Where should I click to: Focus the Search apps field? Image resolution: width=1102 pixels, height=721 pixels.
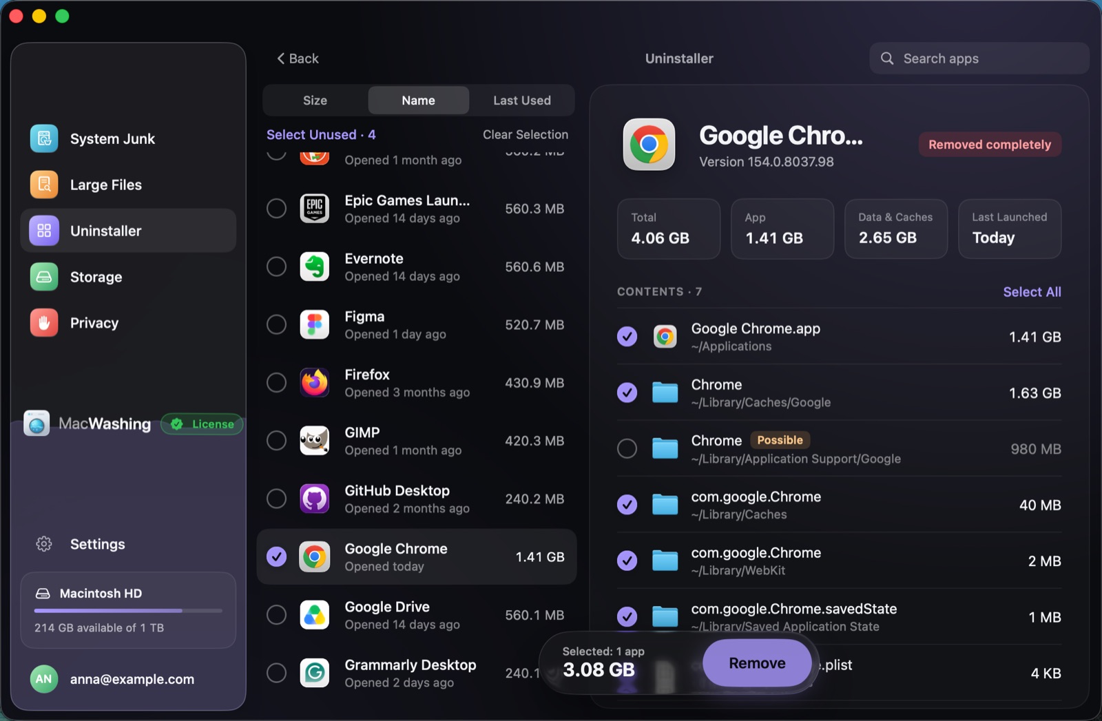click(x=979, y=59)
